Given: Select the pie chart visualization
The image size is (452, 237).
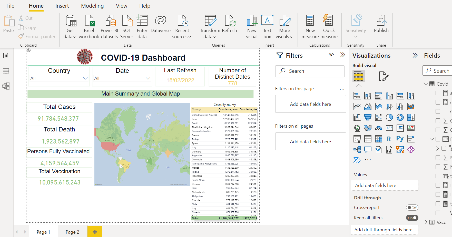Looking at the screenshot, I should coord(389,117).
